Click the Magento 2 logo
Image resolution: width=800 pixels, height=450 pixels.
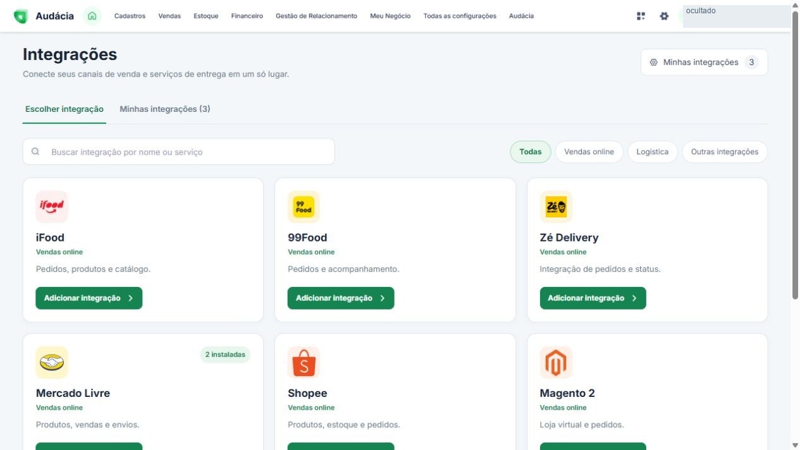coord(556,362)
